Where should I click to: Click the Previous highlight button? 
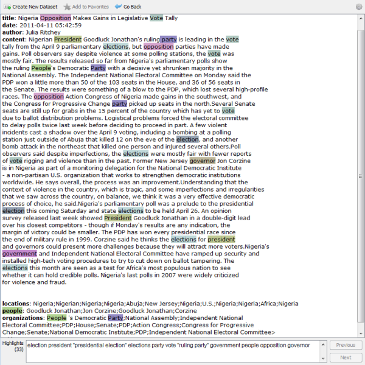[x=346, y=345]
